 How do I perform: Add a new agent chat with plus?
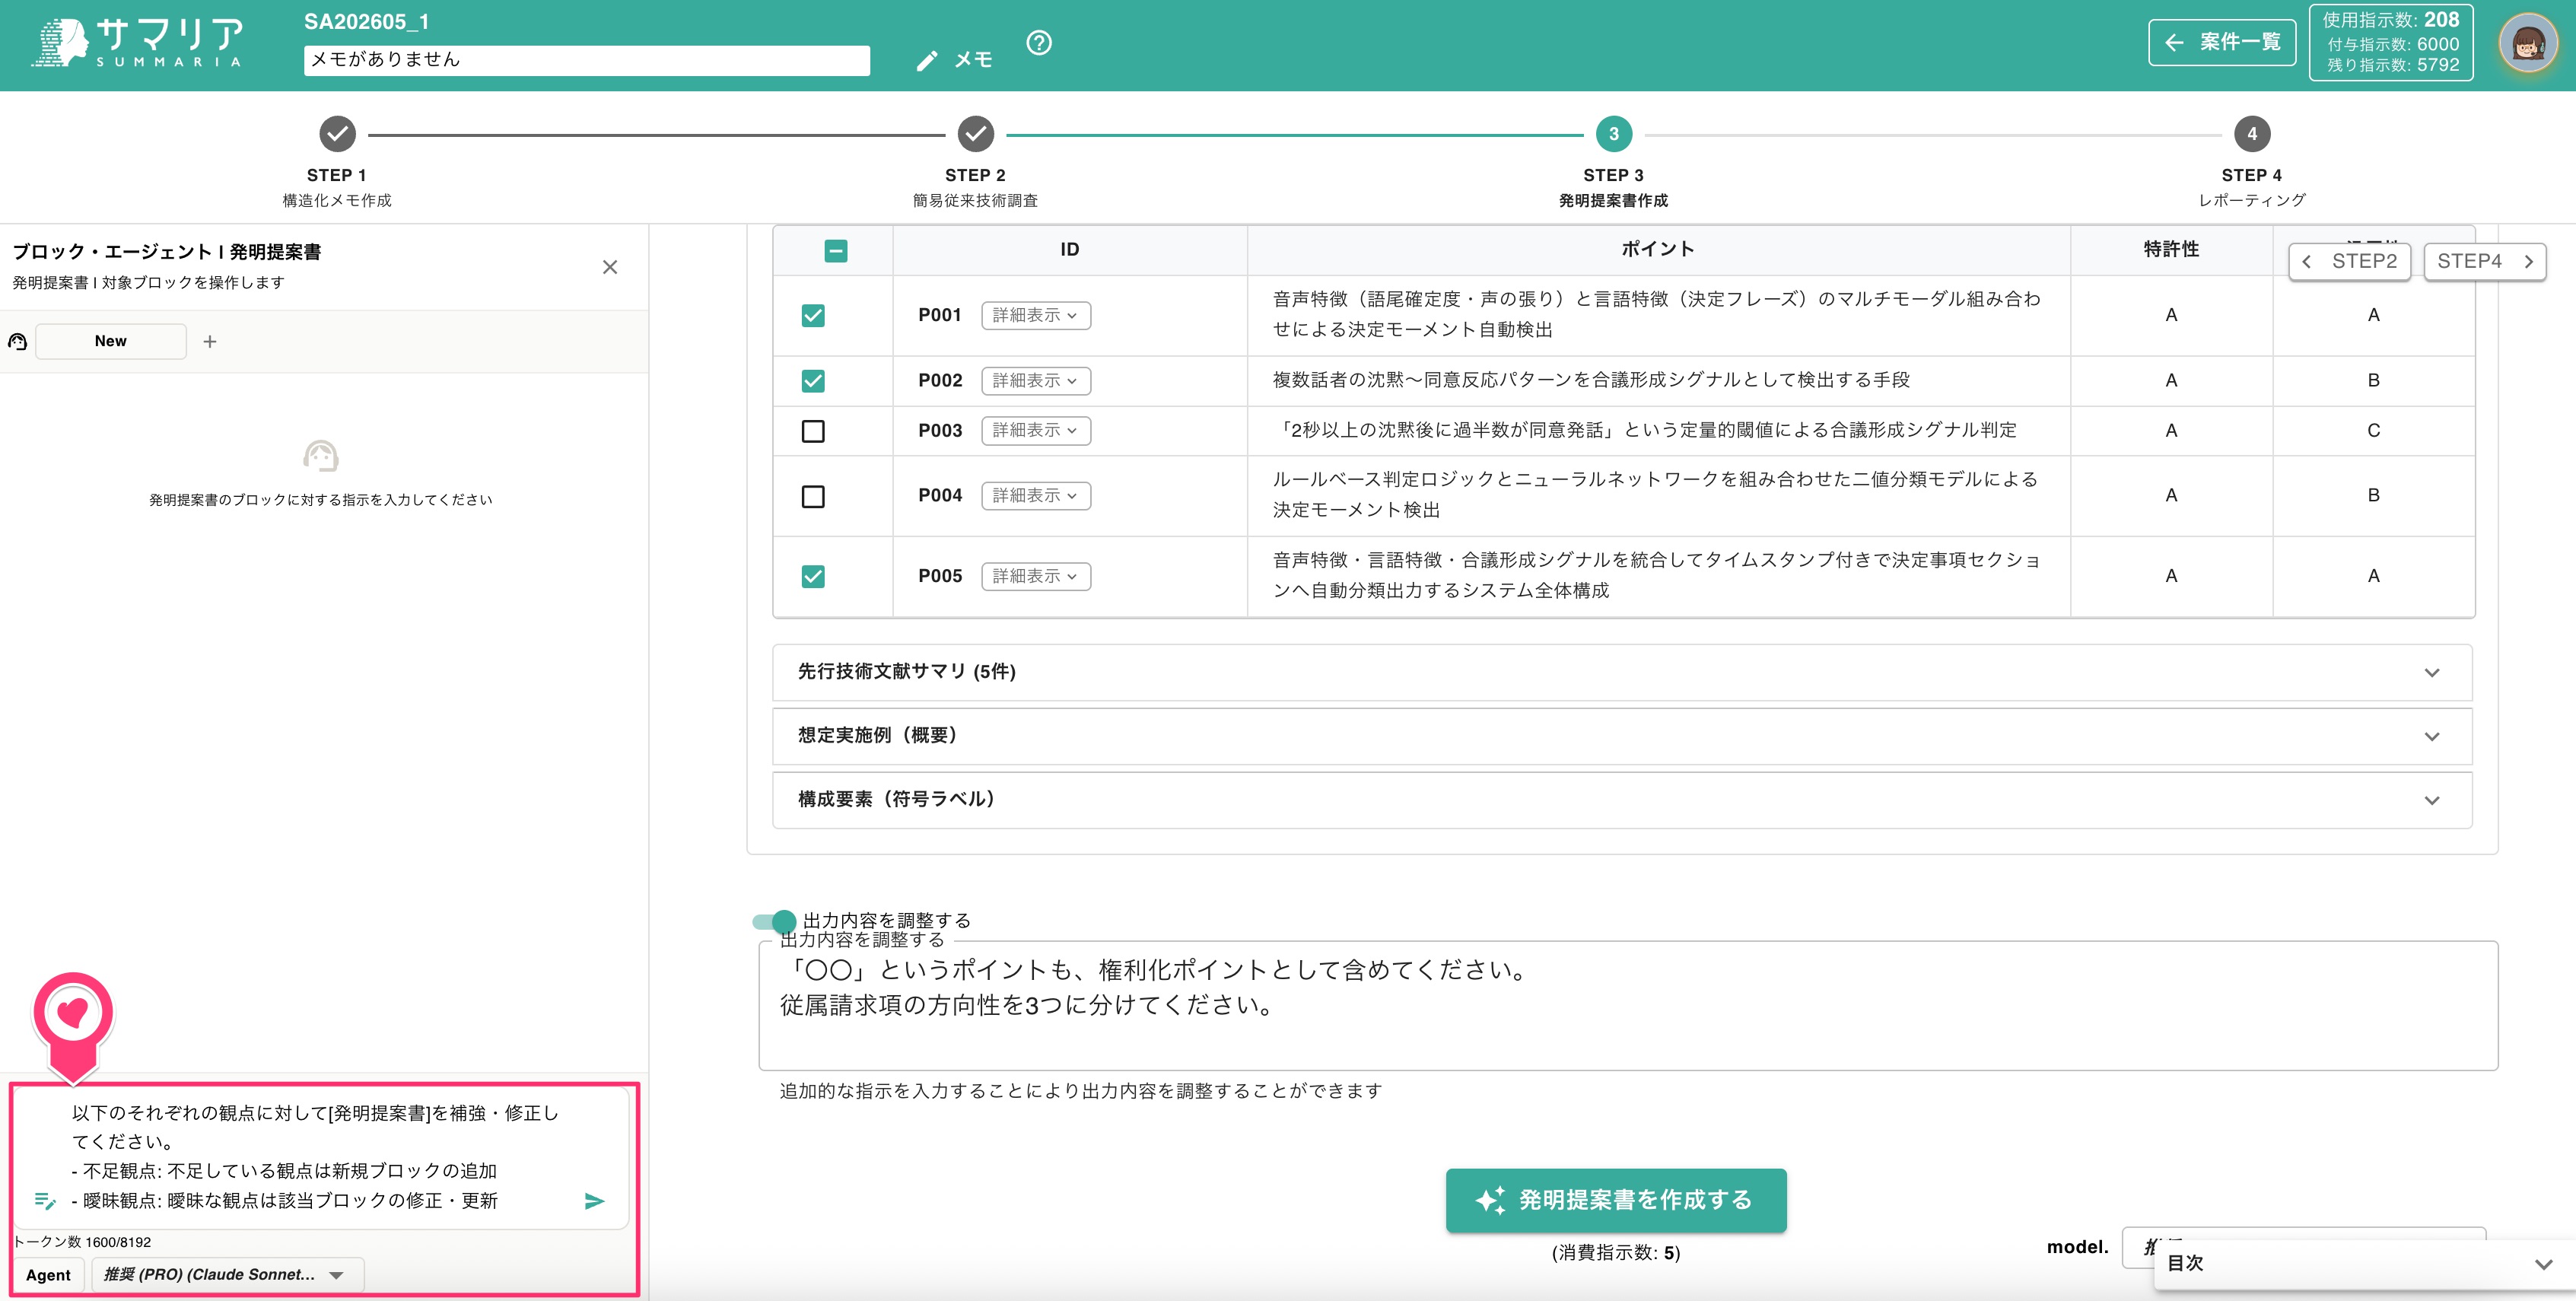[210, 342]
